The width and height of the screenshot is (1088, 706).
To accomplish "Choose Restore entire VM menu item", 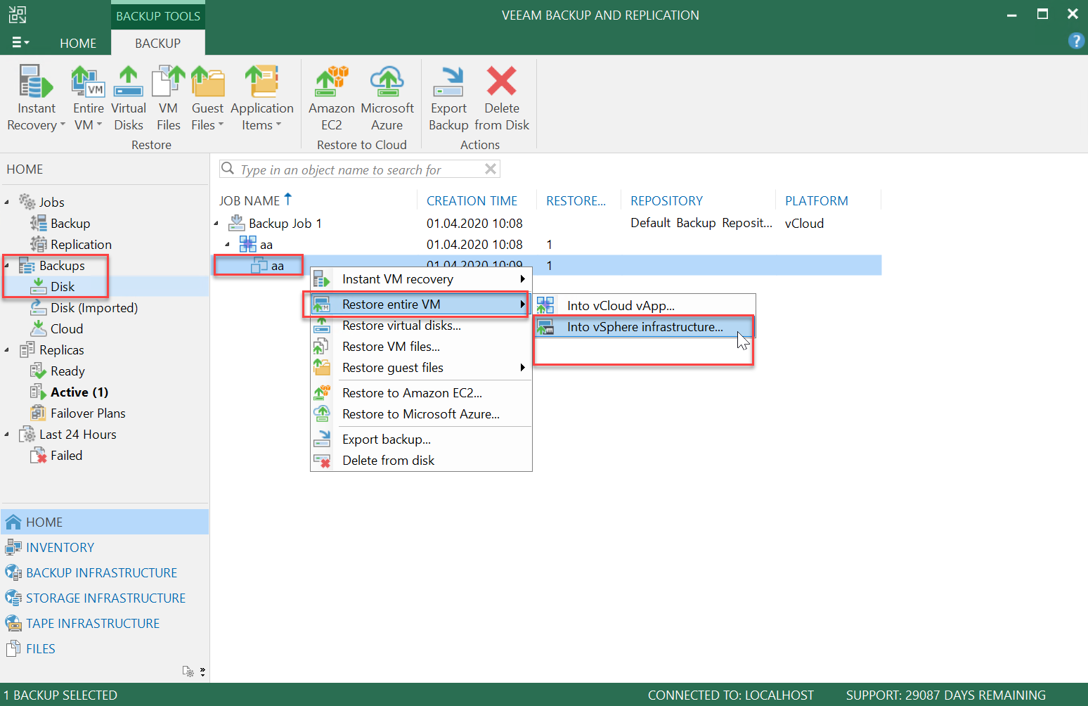I will tap(421, 304).
